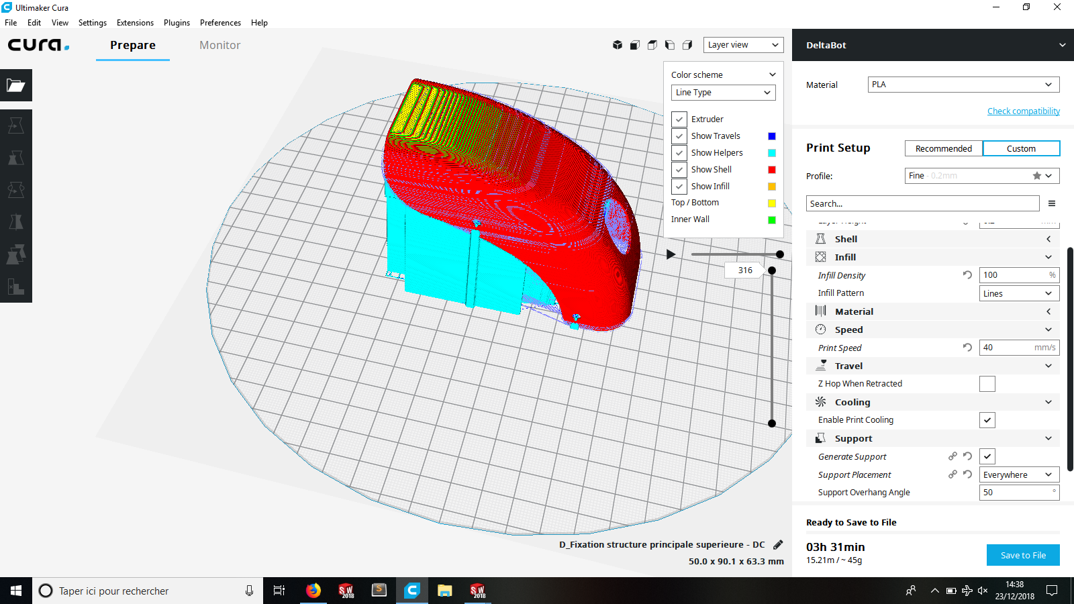Uncheck Show Travels
The width and height of the screenshot is (1074, 604).
pyautogui.click(x=679, y=136)
